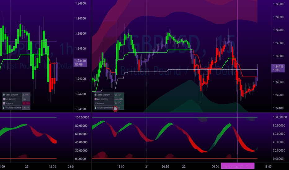This screenshot has width=289, height=170.
Task: Click 1.24800 on the left chart price axis
Action: 81,3
